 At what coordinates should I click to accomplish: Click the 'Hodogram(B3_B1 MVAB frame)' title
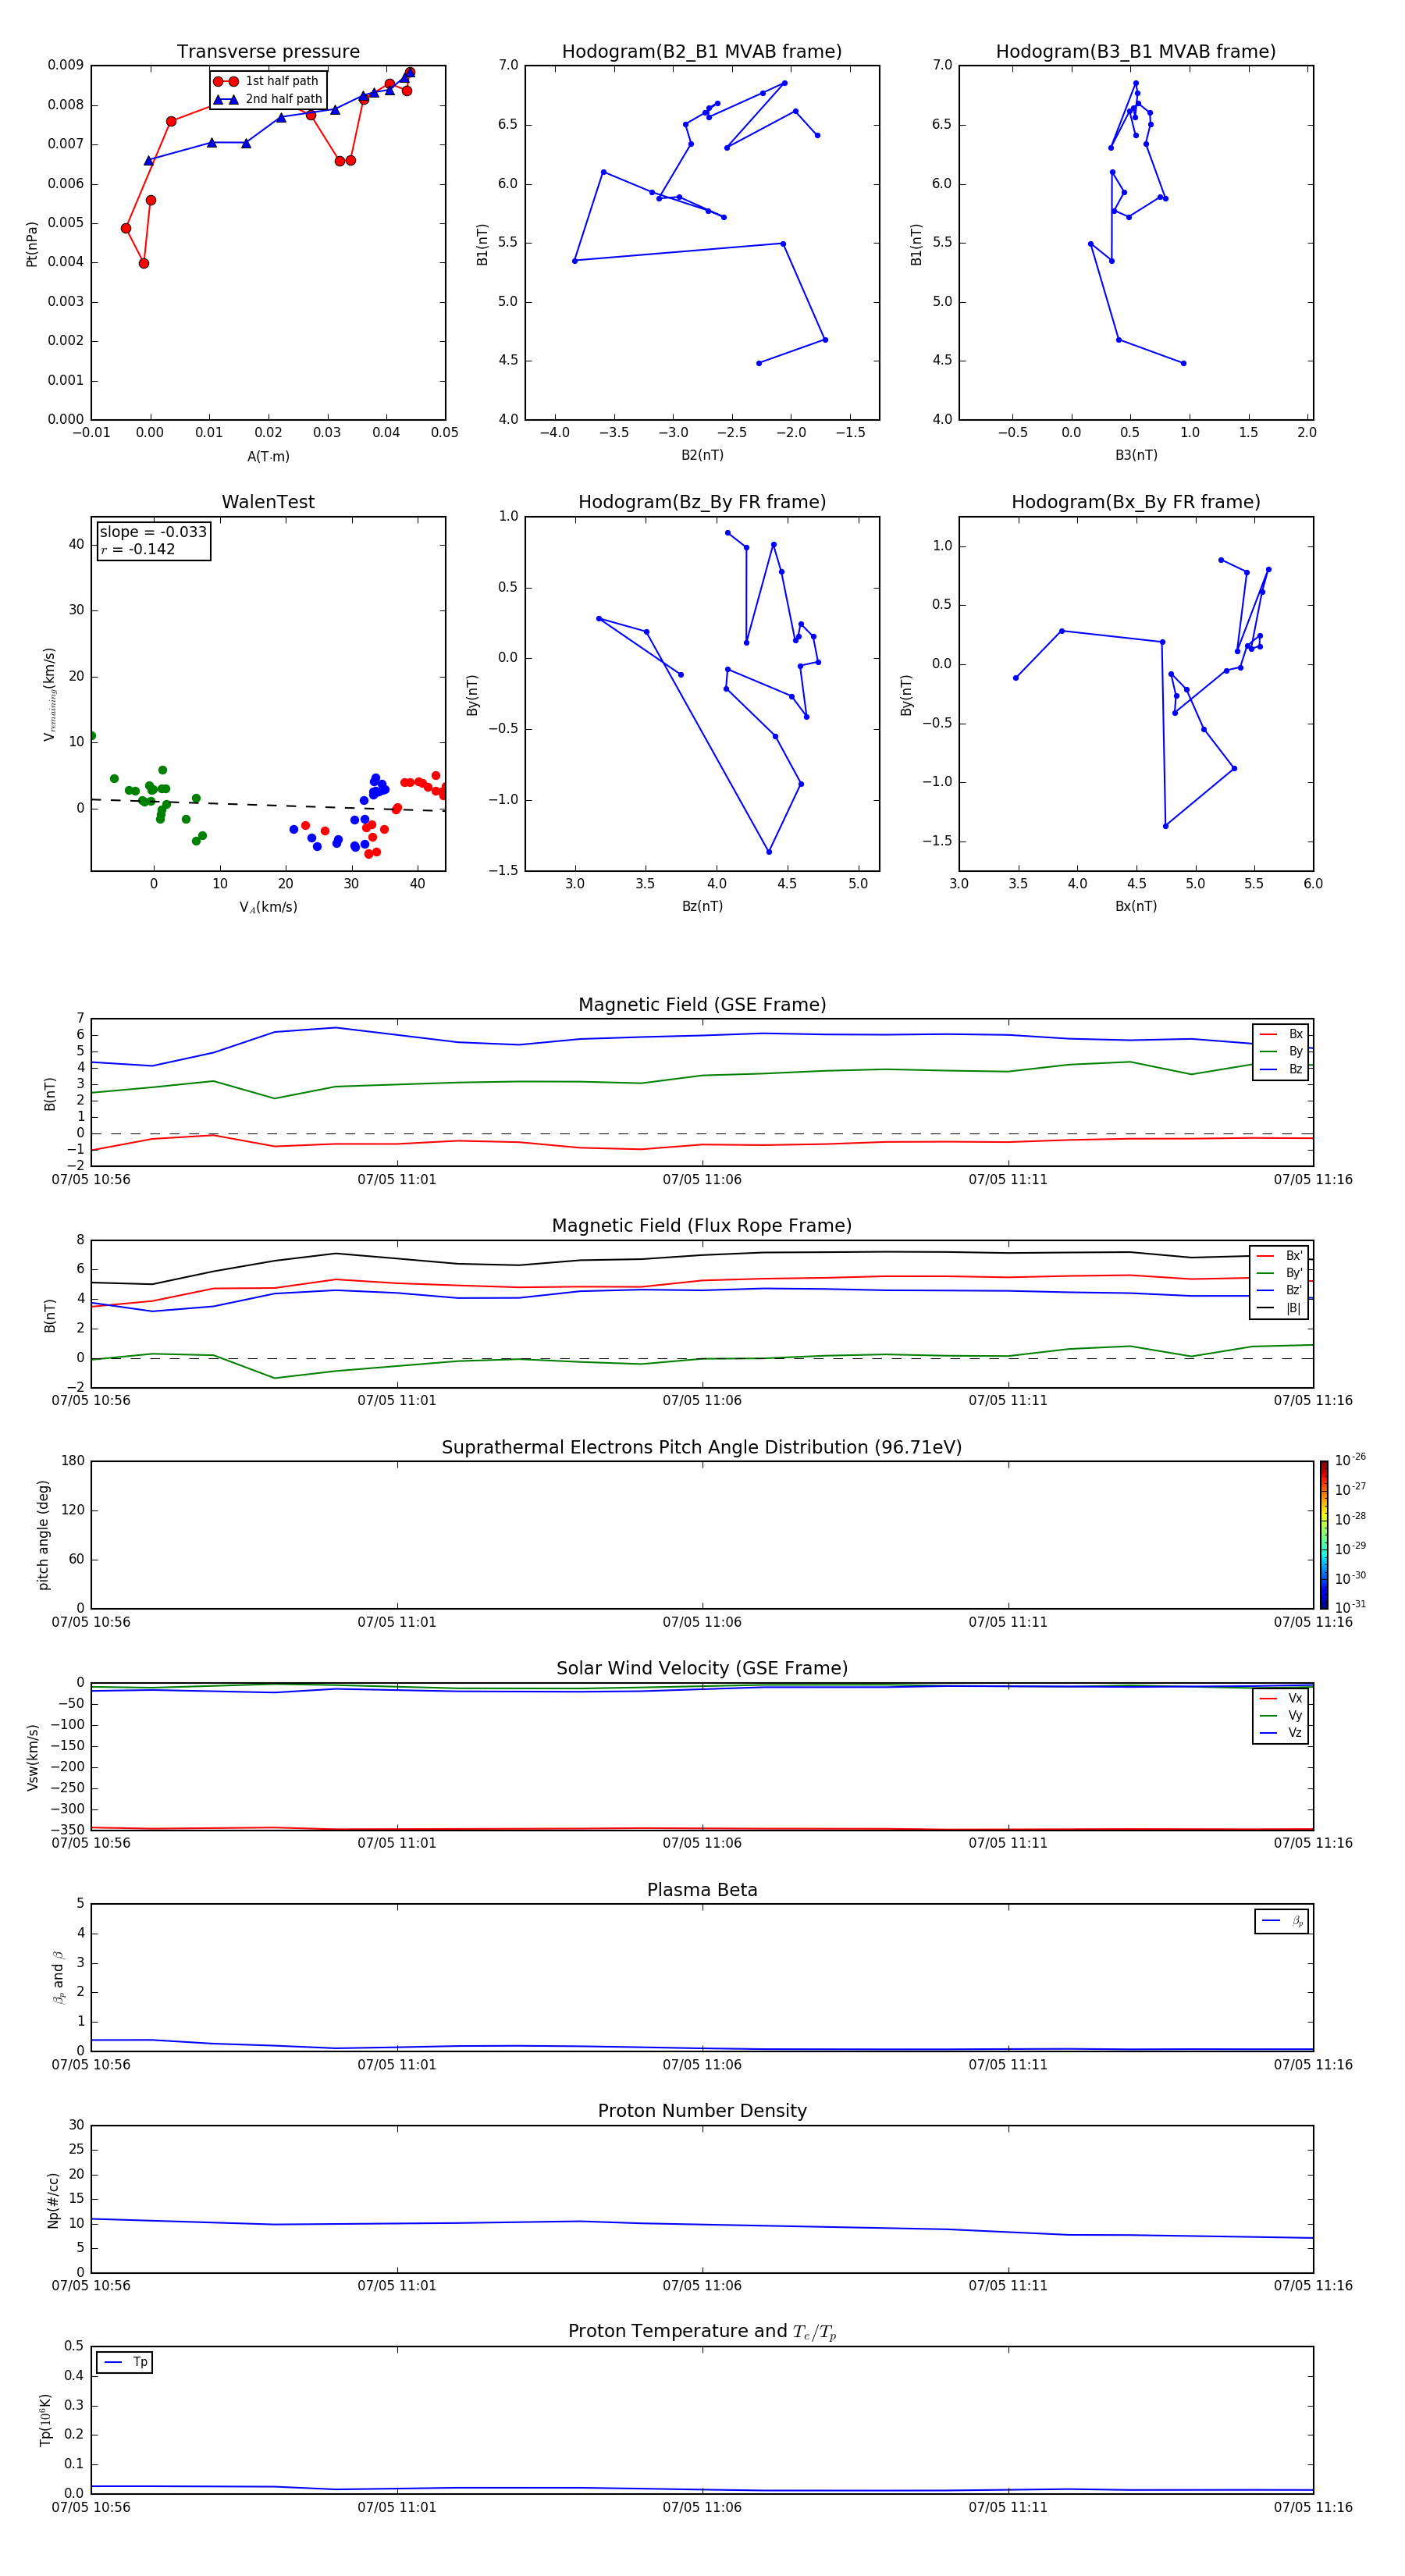1136,52
